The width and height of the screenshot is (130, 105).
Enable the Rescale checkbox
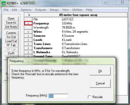[x=89, y=97]
